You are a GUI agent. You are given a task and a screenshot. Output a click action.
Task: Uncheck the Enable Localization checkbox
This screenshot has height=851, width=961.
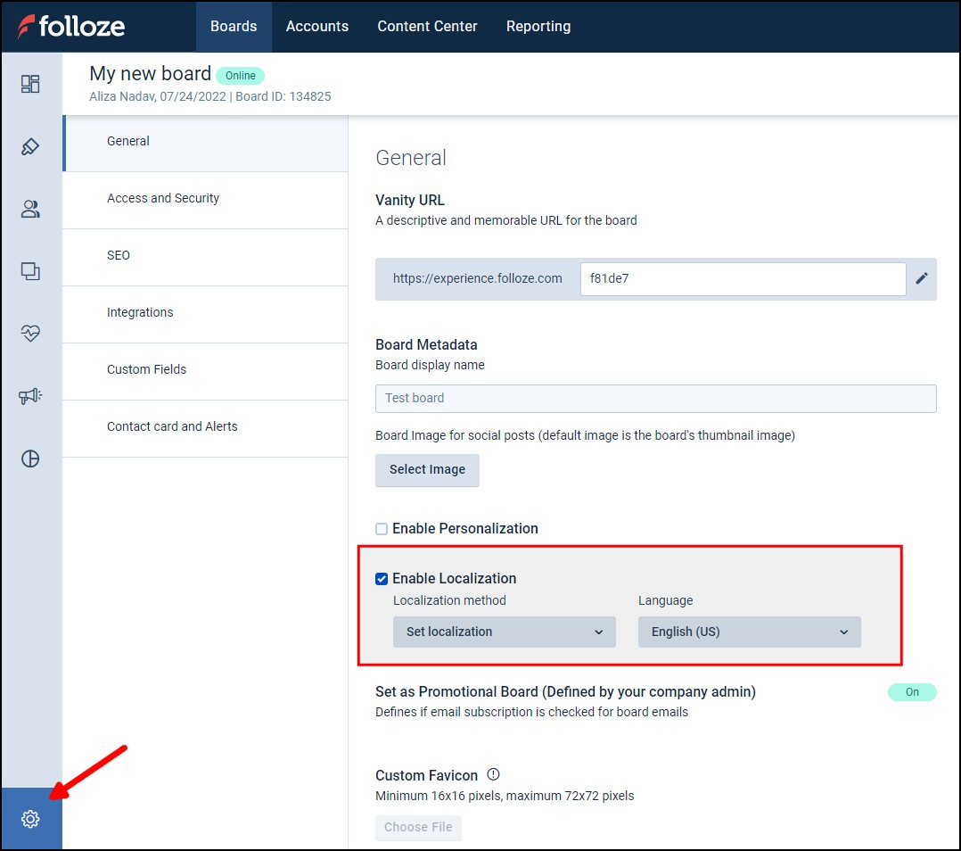click(x=382, y=579)
